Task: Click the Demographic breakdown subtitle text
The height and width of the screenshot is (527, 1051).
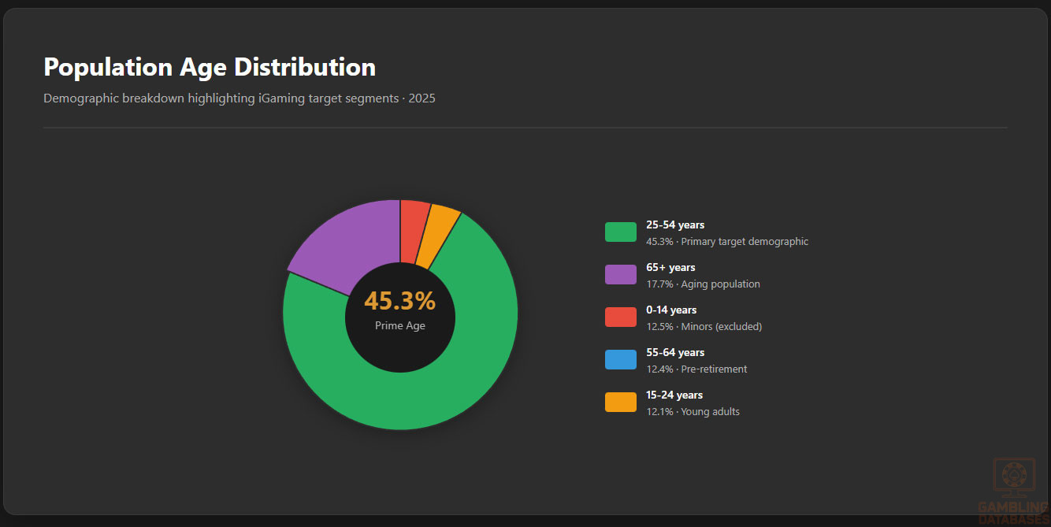Action: click(239, 98)
